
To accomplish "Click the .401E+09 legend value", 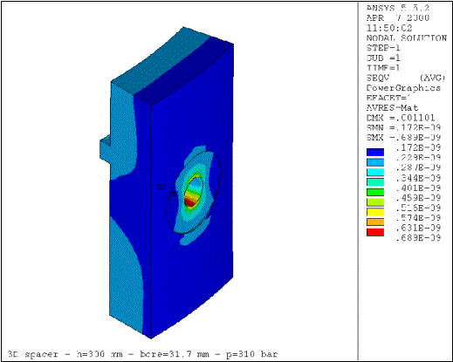I will [418, 188].
